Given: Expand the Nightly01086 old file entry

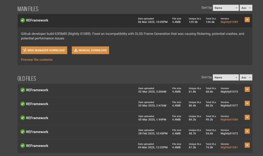Looking at the screenshot, I should tap(247, 117).
